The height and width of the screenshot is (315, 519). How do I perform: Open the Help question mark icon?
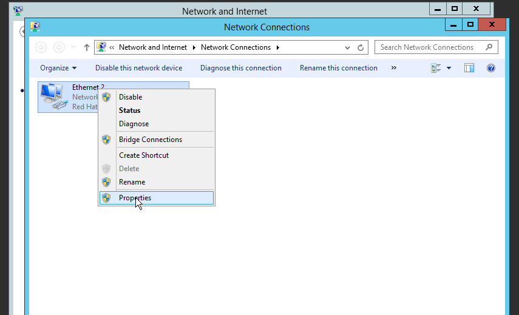[x=491, y=68]
